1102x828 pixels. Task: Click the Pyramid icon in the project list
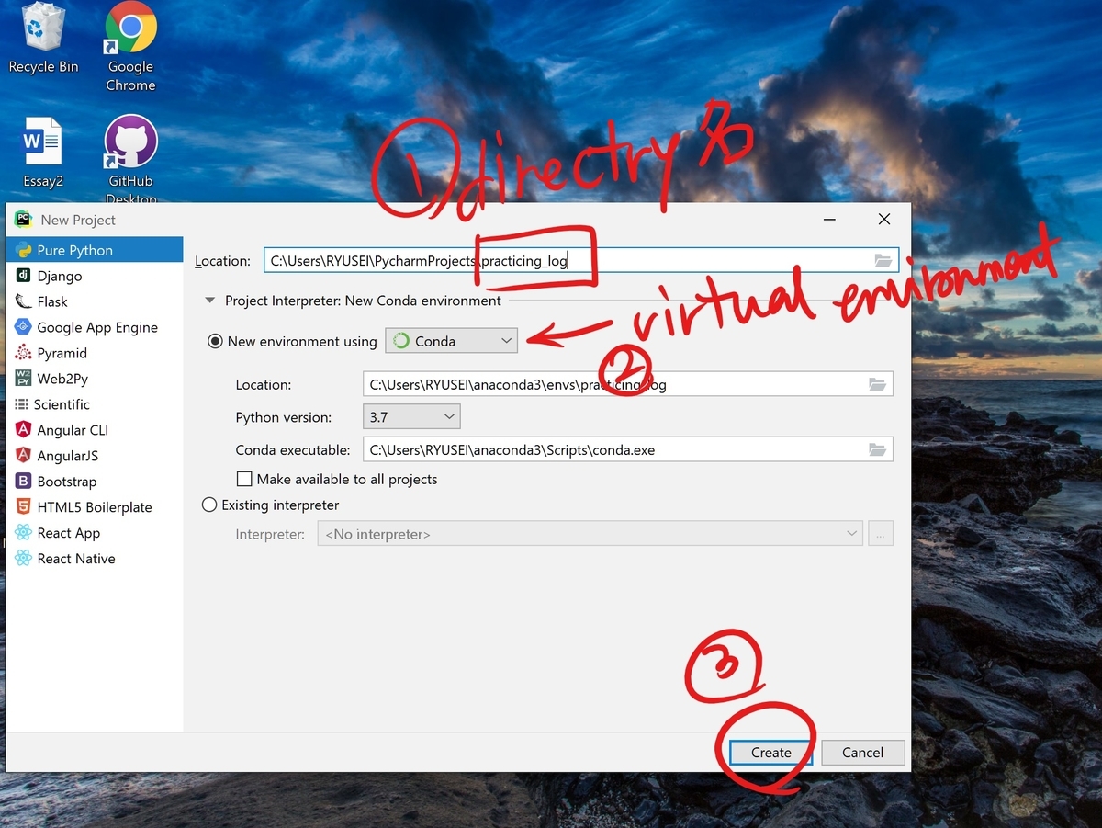click(23, 353)
